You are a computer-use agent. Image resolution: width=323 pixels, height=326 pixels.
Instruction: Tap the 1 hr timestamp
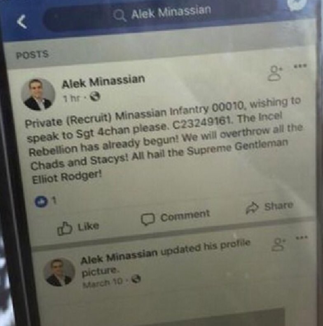[71, 98]
